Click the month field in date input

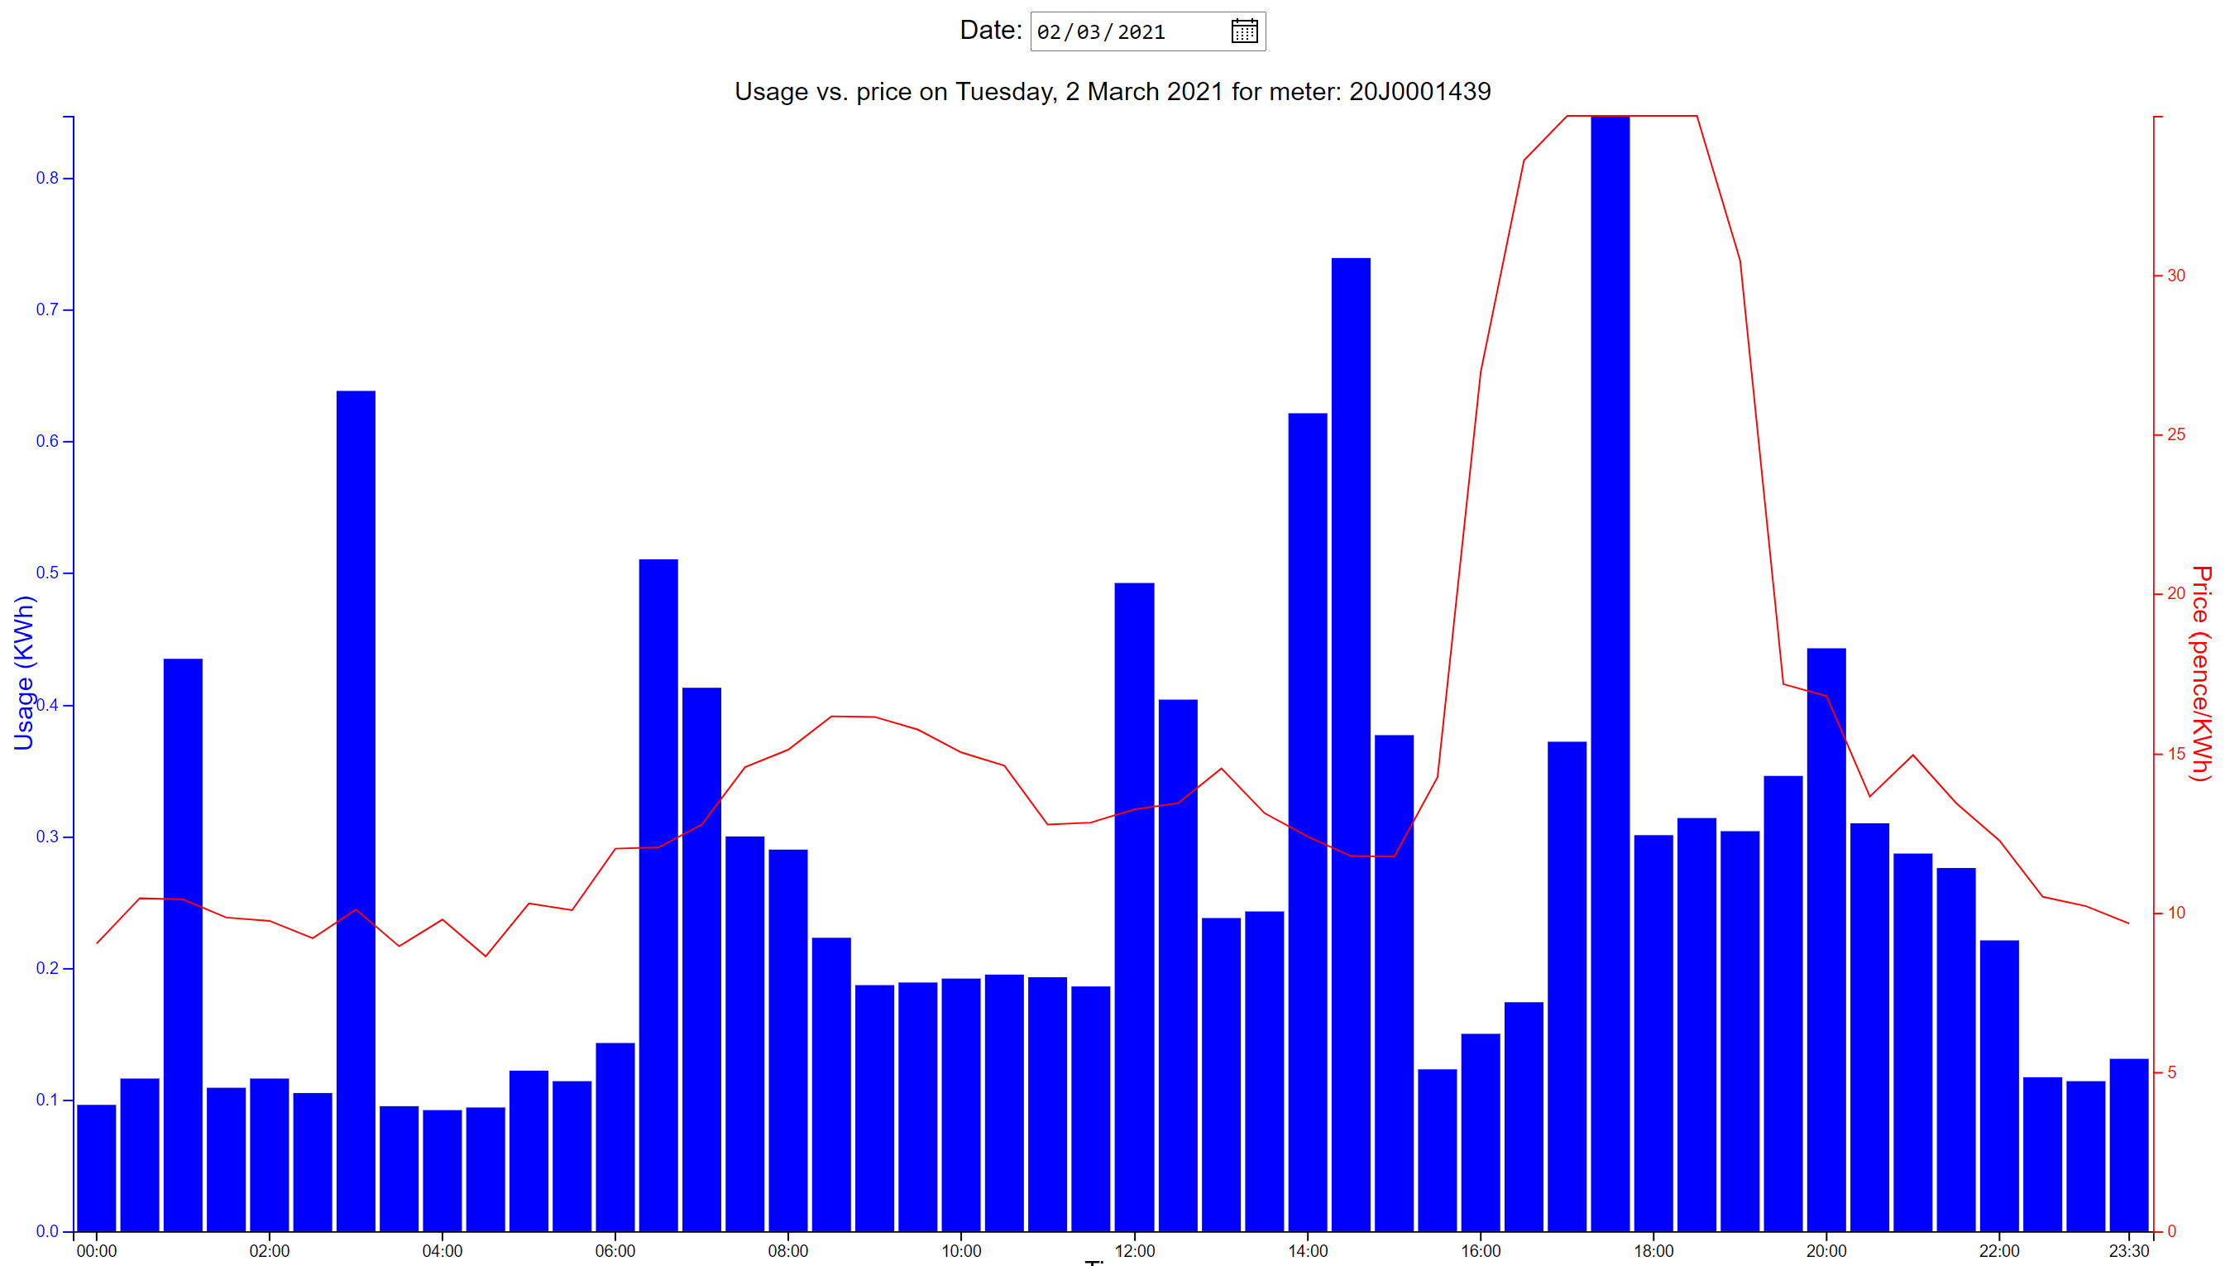click(1087, 32)
